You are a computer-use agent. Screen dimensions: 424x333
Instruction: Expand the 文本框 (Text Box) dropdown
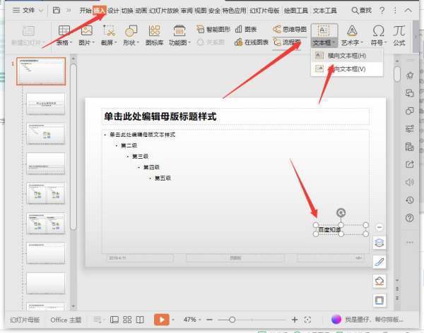(x=324, y=43)
